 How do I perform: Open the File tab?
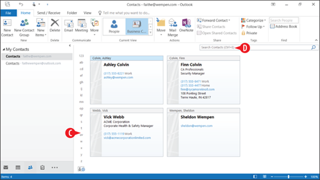click(8, 13)
